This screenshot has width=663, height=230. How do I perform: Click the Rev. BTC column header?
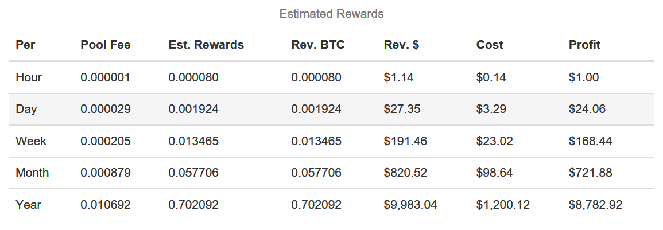[318, 45]
